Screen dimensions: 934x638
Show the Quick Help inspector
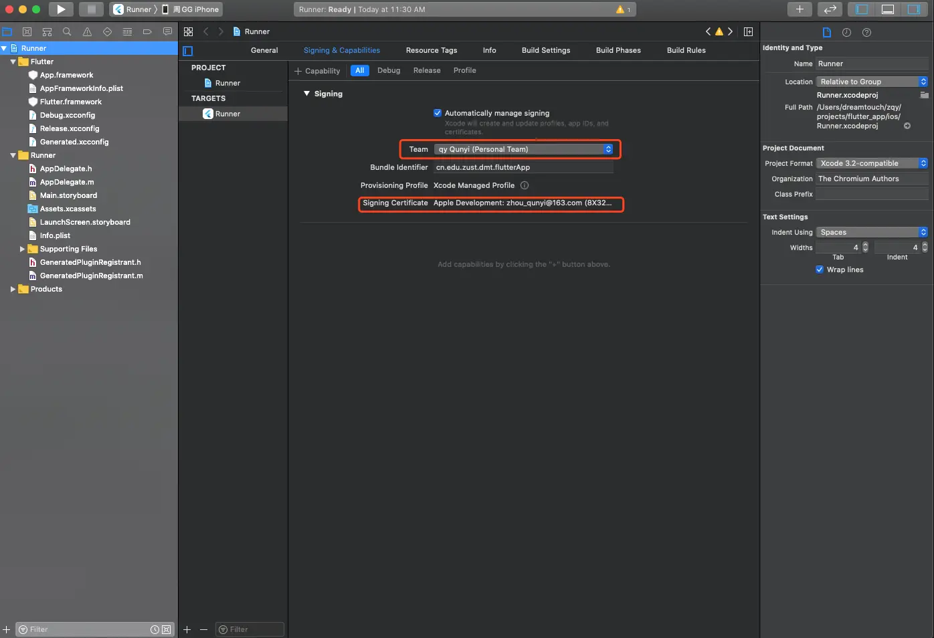866,32
